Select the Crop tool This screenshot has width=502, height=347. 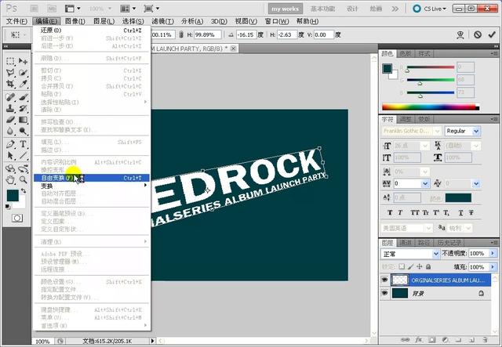pos(10,84)
